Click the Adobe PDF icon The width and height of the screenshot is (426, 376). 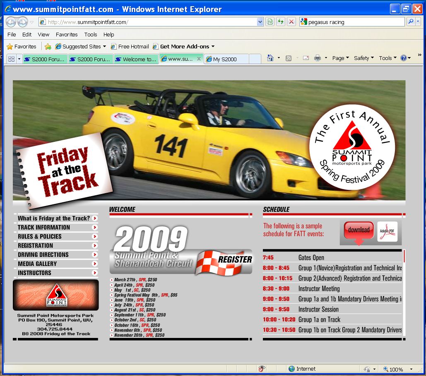click(x=387, y=232)
